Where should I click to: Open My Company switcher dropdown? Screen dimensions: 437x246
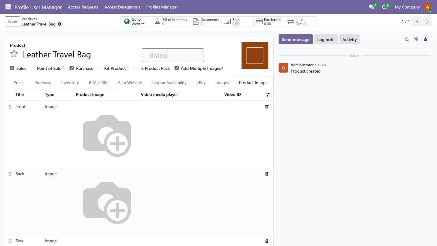(407, 7)
